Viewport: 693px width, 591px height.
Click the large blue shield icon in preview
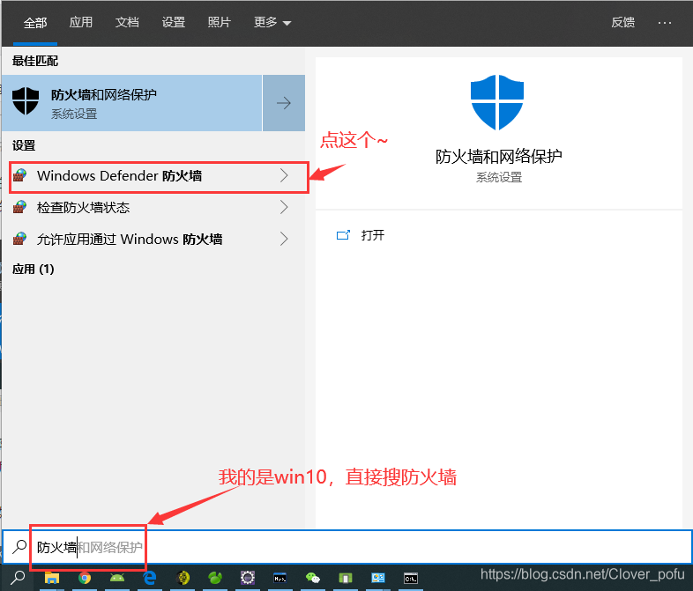click(x=498, y=102)
